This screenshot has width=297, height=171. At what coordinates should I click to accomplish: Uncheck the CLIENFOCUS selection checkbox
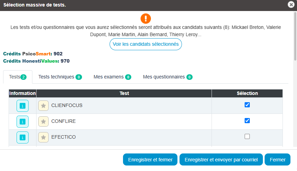247,105
